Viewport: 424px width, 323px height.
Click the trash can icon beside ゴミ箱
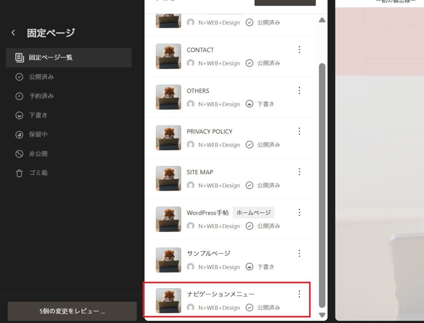[x=19, y=173]
